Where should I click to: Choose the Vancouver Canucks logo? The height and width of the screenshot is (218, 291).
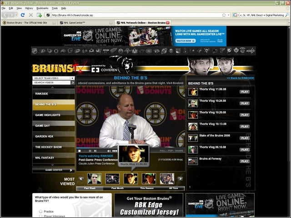click(x=243, y=50)
